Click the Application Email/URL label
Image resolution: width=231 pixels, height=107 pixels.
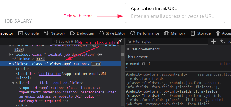pos(154,8)
